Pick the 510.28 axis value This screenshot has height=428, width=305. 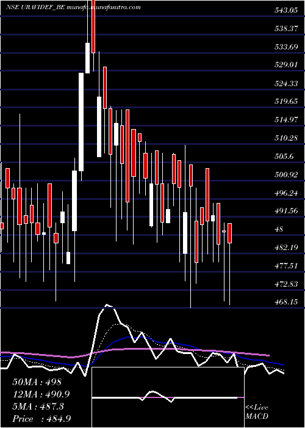coord(286,138)
